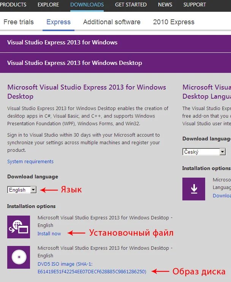231x282 pixels.
Task: Open the EXPLORE menu
Action: (48, 5)
